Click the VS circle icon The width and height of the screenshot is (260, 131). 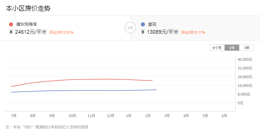(x=130, y=28)
